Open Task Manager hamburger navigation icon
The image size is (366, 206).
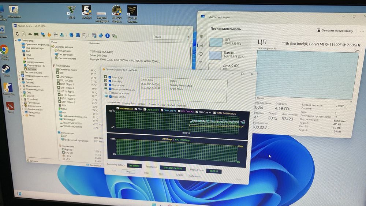202,28
